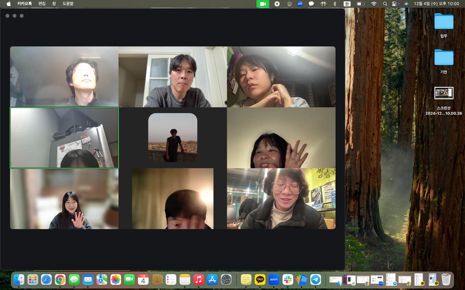Open Zoom status icon in menu bar

click(x=300, y=4)
